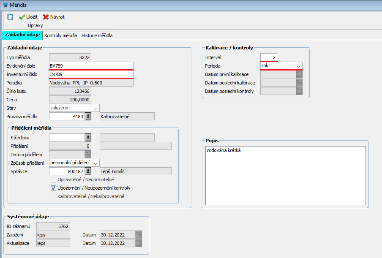Open calendar for Datum poslední kalibrace
The width and height of the screenshot is (382, 258).
[299, 83]
